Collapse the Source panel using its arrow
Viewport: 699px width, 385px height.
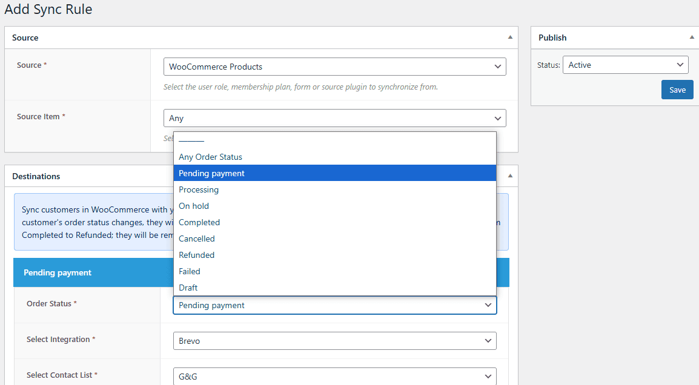coord(510,38)
